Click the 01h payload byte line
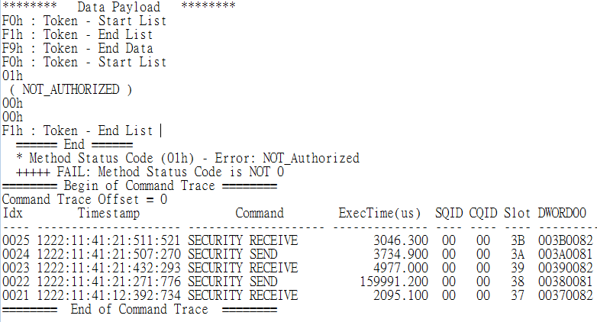The height and width of the screenshot is (322, 597). tap(12, 76)
